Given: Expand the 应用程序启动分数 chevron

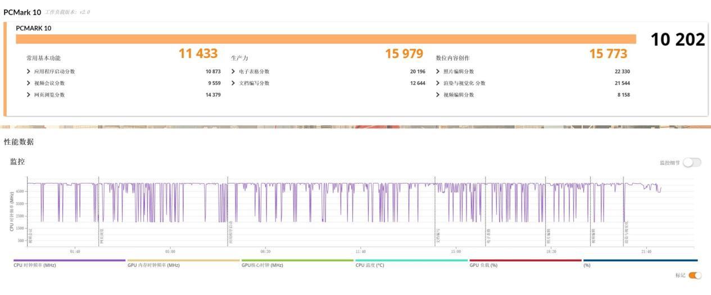Looking at the screenshot, I should point(29,72).
